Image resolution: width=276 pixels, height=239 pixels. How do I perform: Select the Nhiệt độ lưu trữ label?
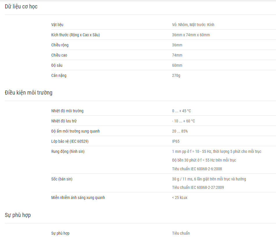pos(64,121)
